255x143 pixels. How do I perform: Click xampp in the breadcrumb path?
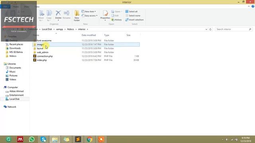pos(59,29)
